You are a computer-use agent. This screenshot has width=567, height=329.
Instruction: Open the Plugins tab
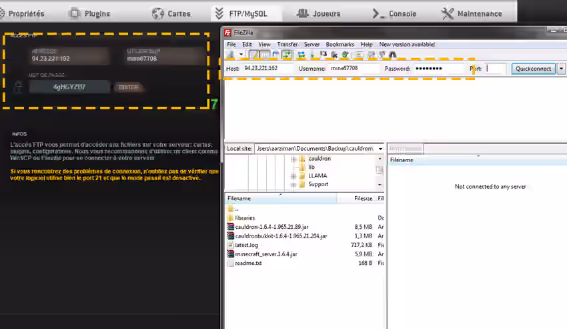point(90,14)
